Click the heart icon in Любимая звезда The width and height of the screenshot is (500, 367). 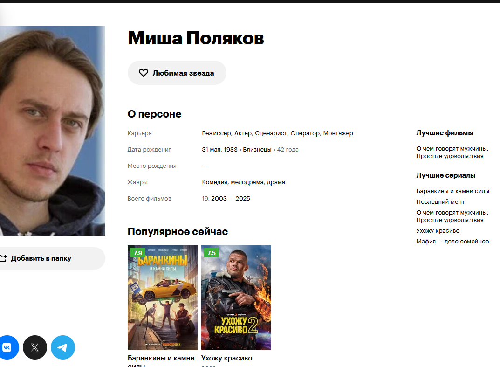click(144, 73)
